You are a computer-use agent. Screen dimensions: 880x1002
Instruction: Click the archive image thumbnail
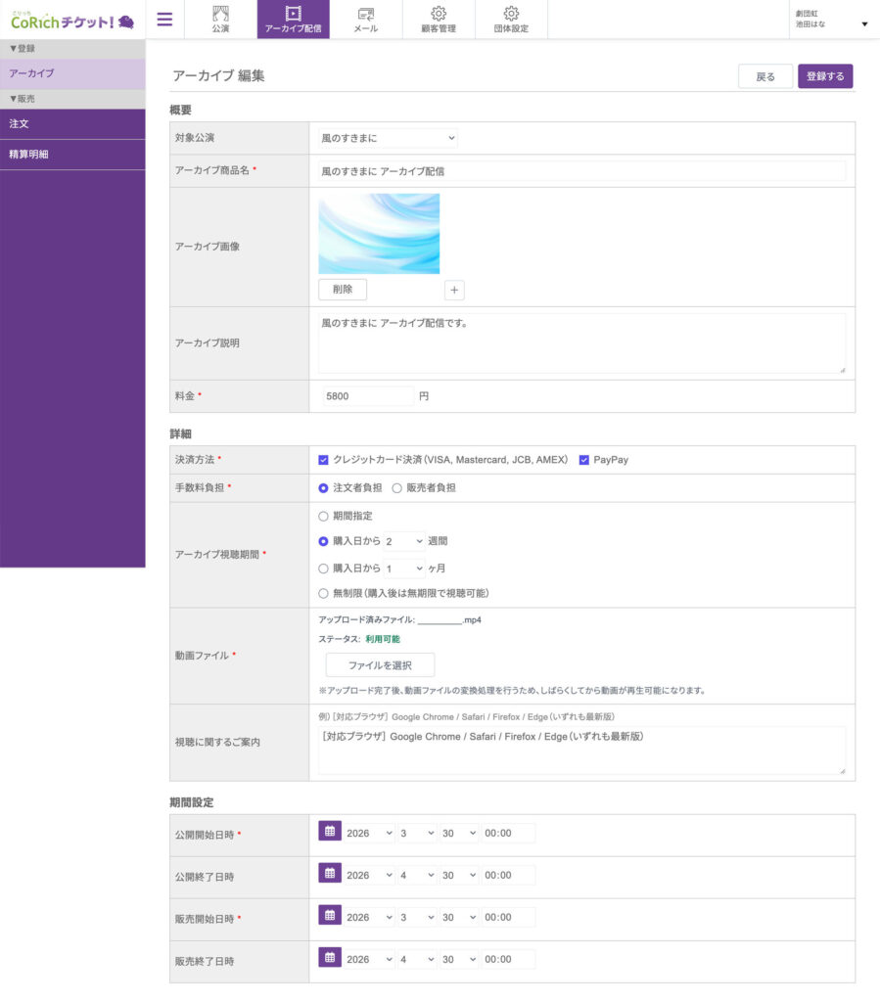pyautogui.click(x=379, y=234)
